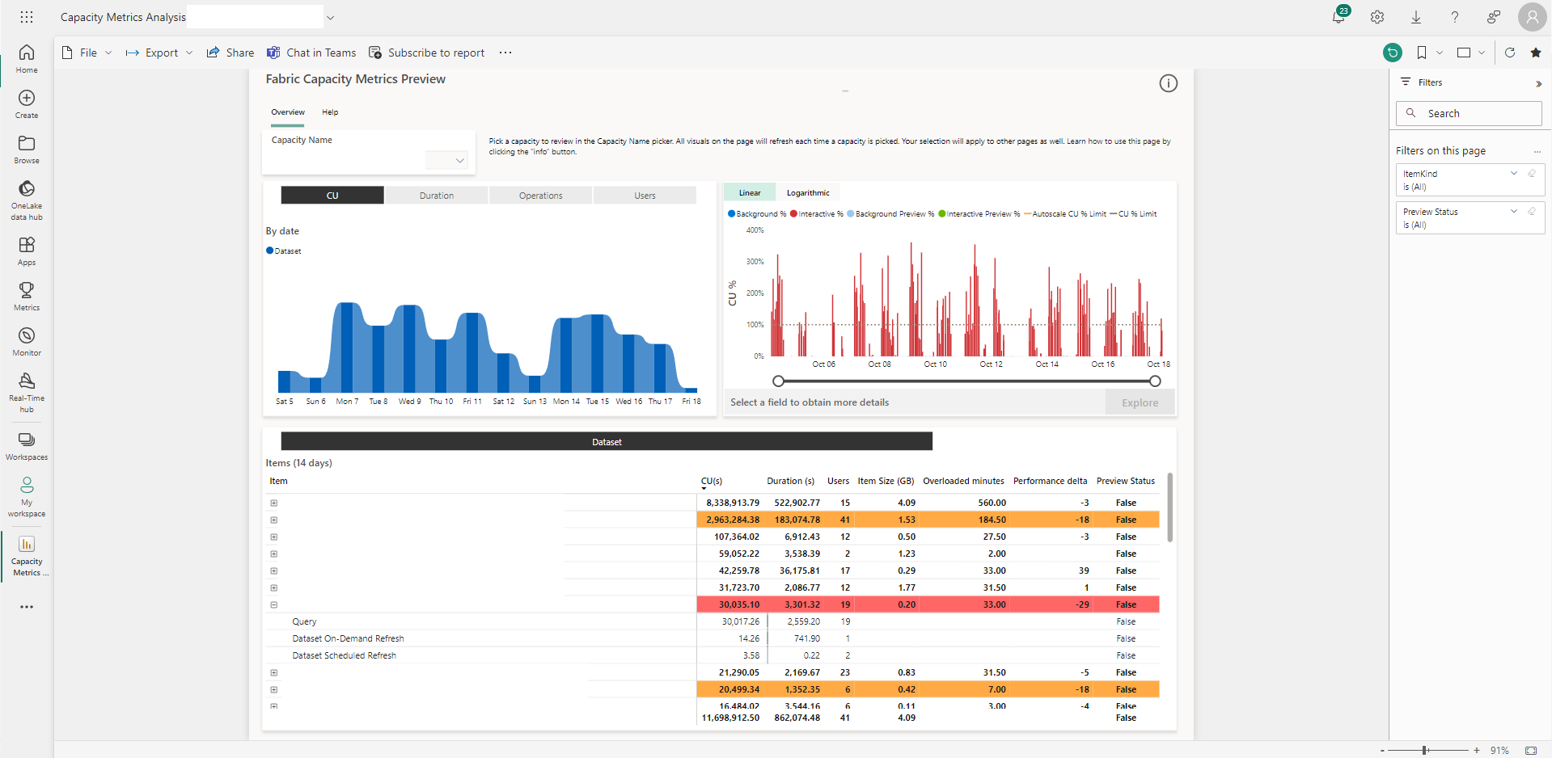1552x758 pixels.
Task: Switch to Linear scale
Action: coord(750,192)
